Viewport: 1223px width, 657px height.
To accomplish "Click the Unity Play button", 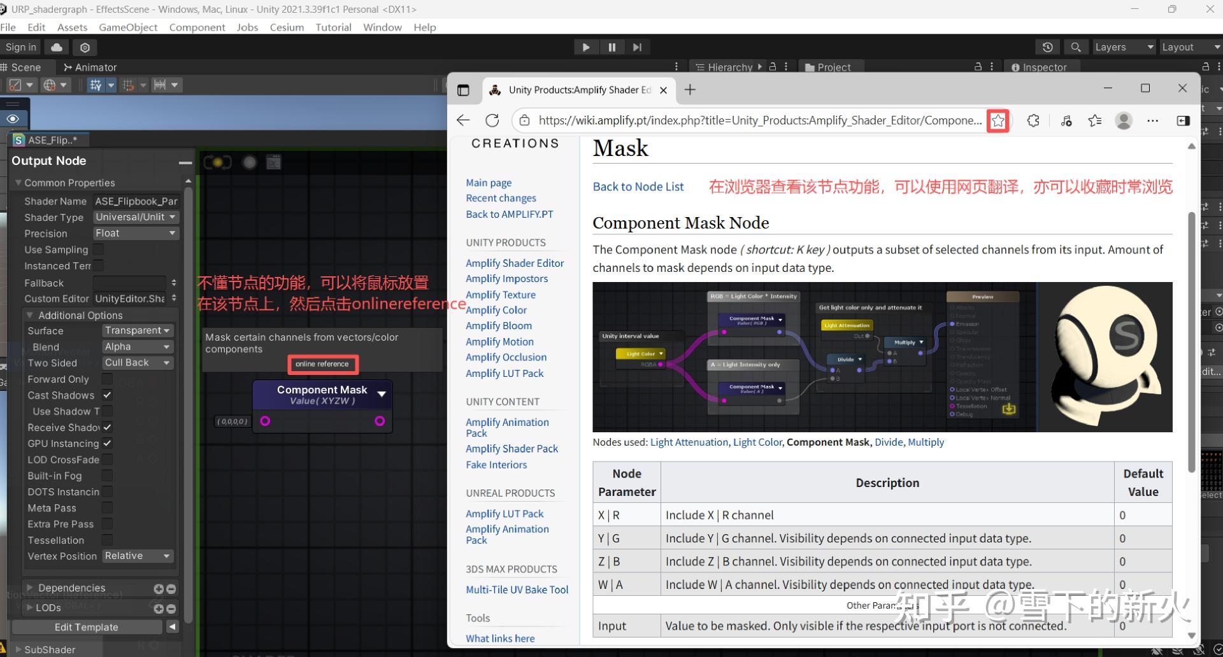I will (585, 47).
